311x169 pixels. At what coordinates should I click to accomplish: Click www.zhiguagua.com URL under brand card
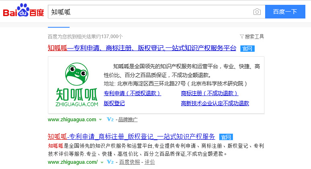[x=72, y=120]
